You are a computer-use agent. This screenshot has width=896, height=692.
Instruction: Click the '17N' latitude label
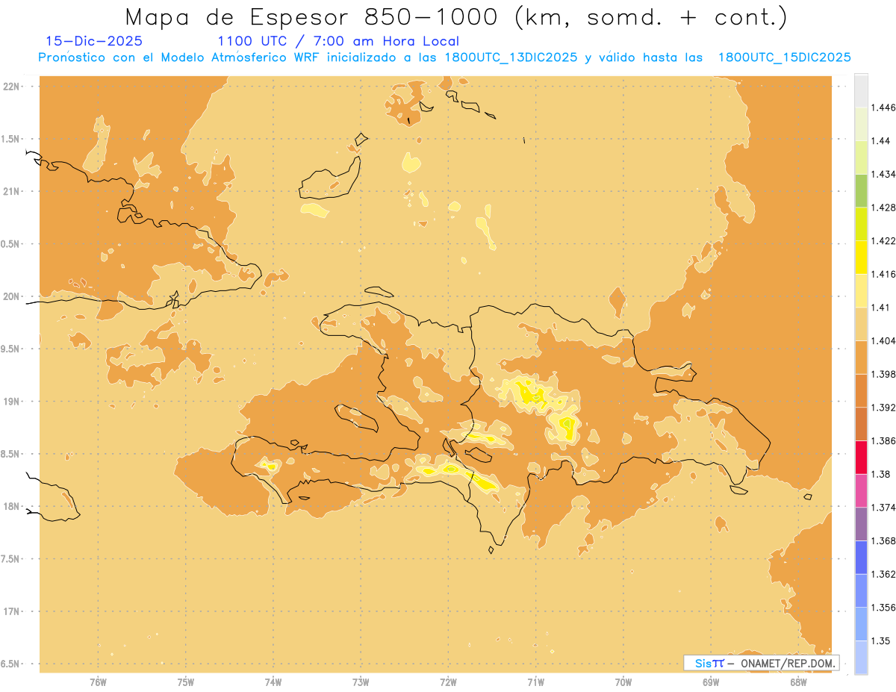pos(13,611)
